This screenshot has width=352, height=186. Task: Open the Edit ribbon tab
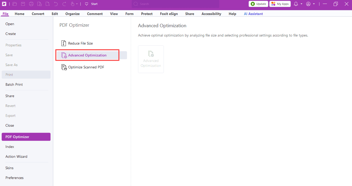[x=55, y=14]
